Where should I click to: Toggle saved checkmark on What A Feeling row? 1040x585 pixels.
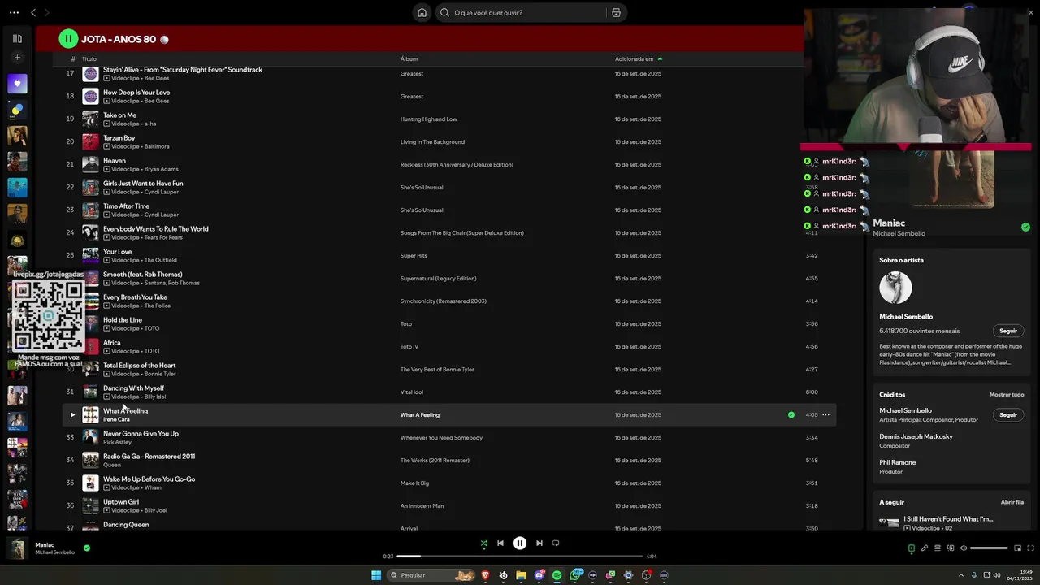[x=791, y=415]
